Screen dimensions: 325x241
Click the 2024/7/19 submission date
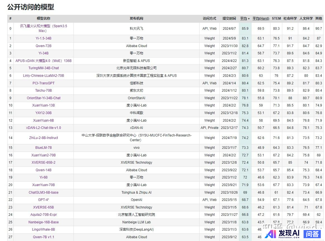(x=229, y=138)
